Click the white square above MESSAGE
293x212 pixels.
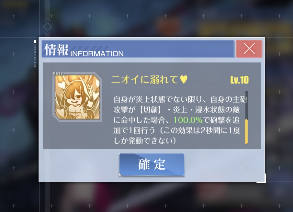coord(35,41)
